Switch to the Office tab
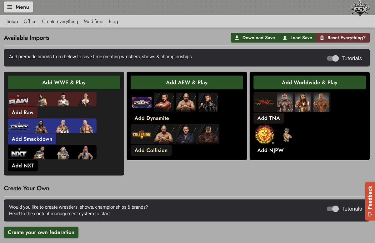 [x=30, y=22]
